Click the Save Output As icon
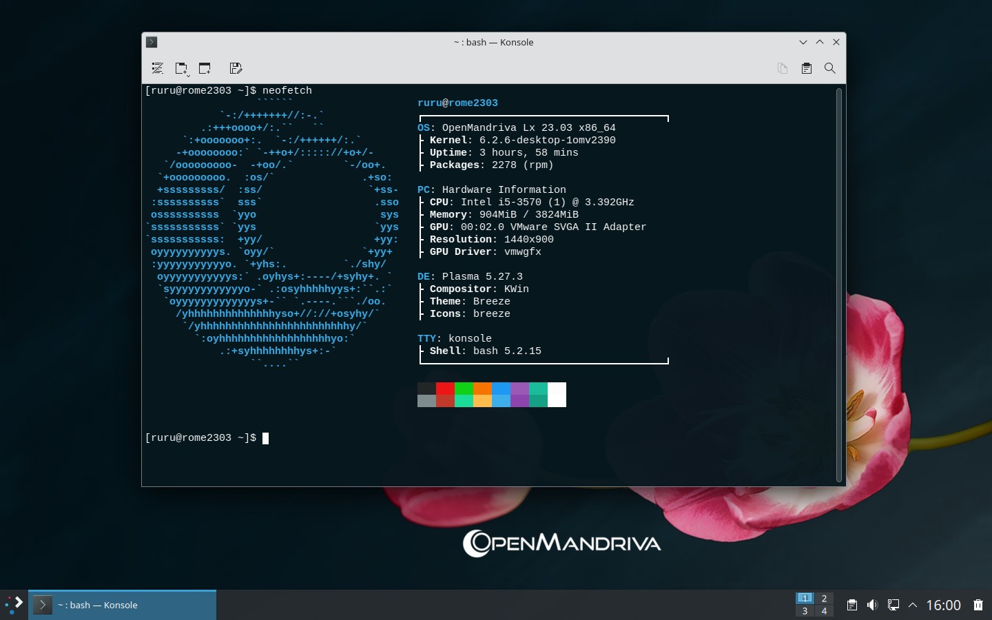 pos(236,68)
